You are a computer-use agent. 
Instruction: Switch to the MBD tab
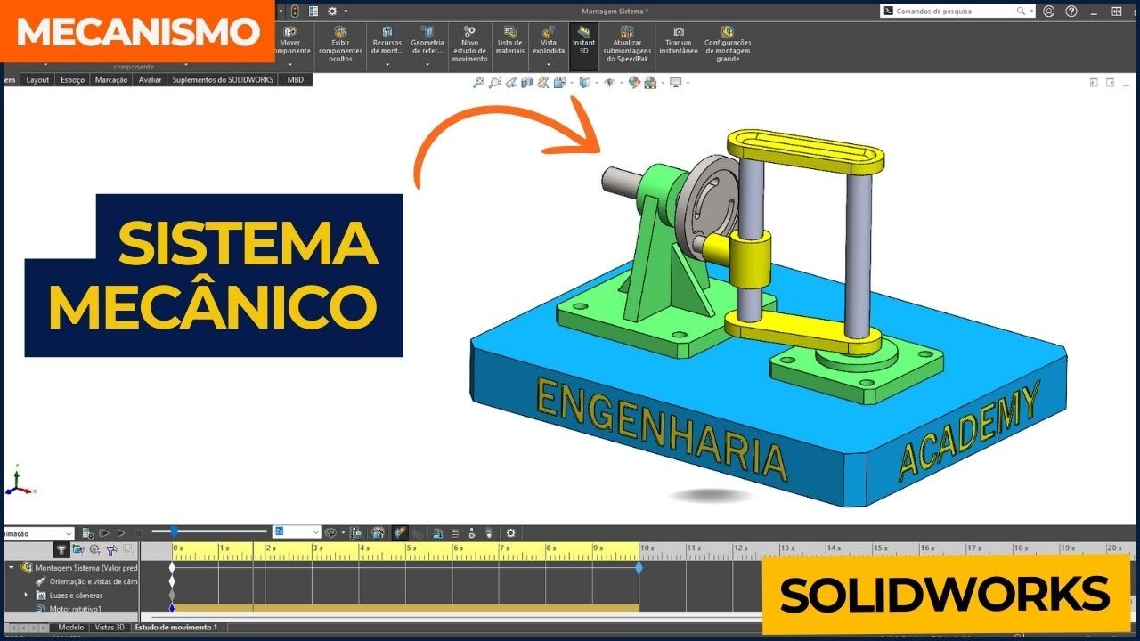[x=296, y=79]
